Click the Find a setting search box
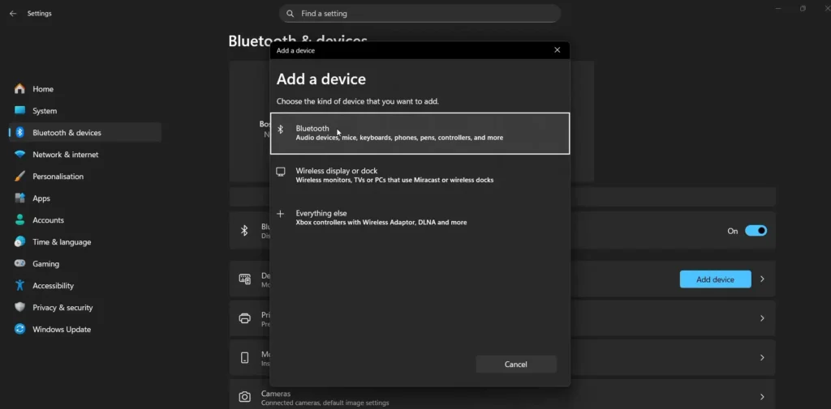 coord(420,13)
